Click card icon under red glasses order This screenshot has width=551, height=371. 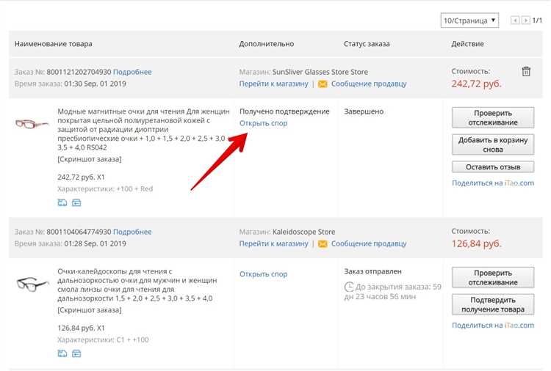coord(76,202)
